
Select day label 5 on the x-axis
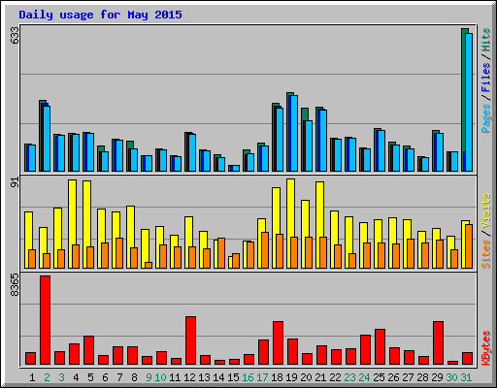[x=90, y=377]
